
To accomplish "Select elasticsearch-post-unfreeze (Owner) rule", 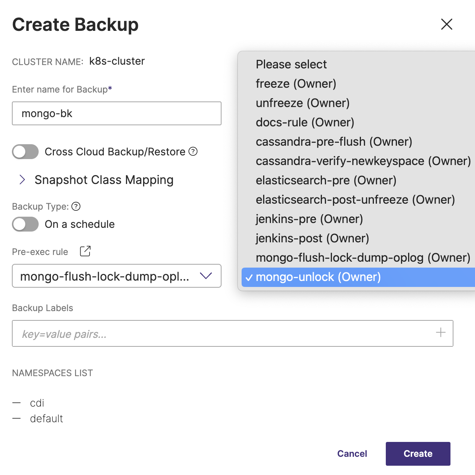I will 355,200.
